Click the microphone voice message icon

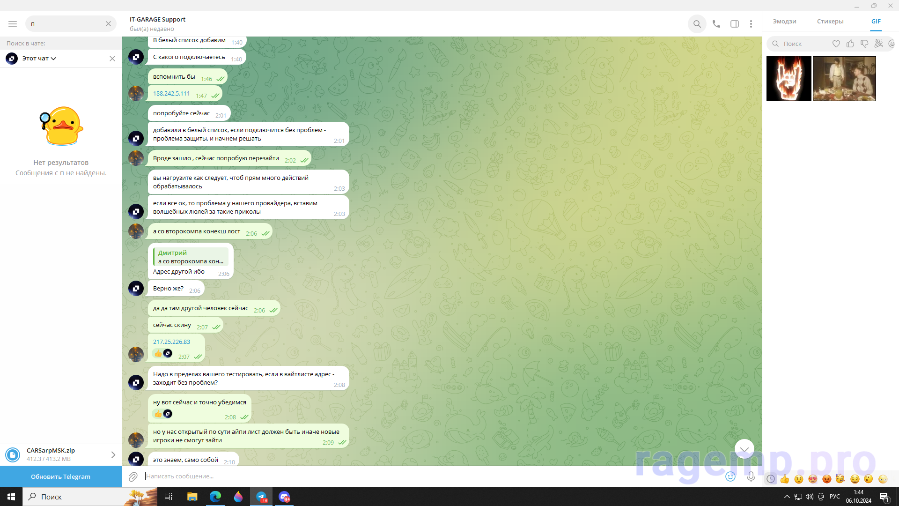751,476
